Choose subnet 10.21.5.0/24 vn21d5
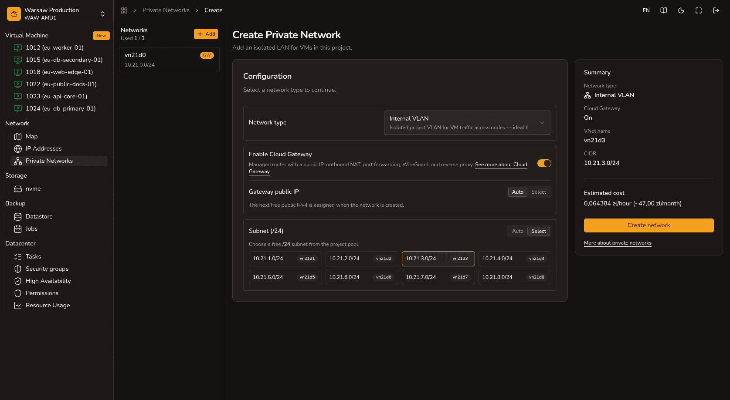730x400 pixels. point(285,277)
